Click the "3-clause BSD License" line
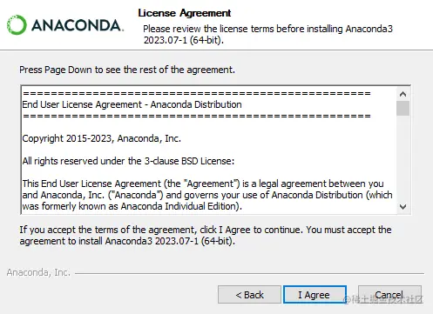 (128, 161)
